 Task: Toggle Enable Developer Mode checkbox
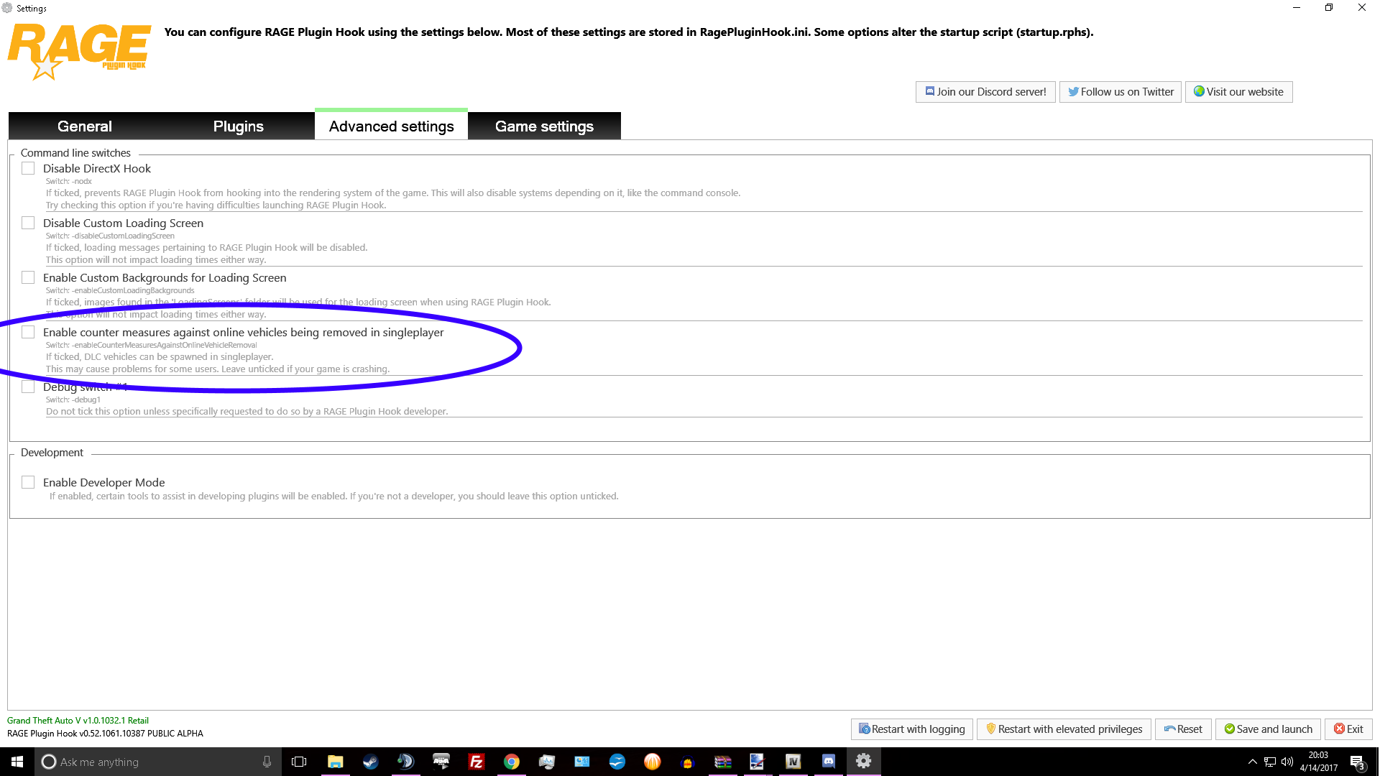coord(28,482)
